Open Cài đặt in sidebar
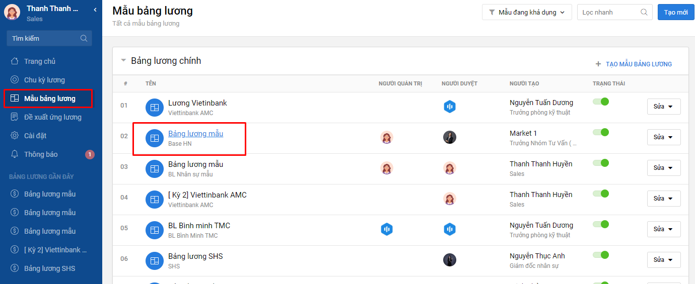695x284 pixels. point(35,136)
